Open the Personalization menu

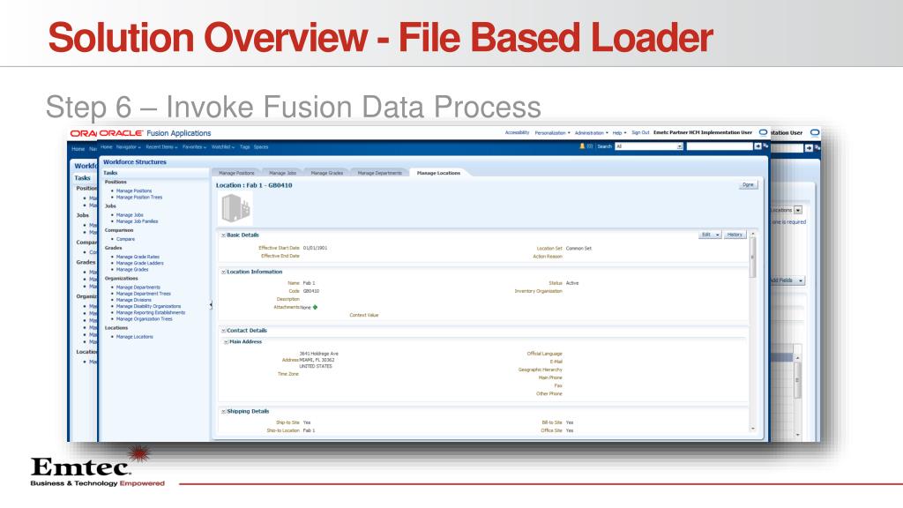552,133
